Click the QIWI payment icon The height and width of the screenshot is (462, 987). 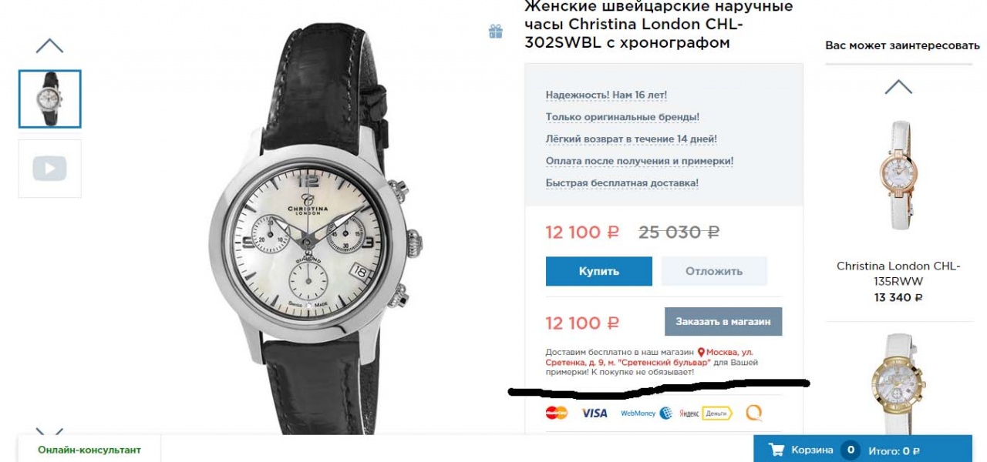click(754, 413)
